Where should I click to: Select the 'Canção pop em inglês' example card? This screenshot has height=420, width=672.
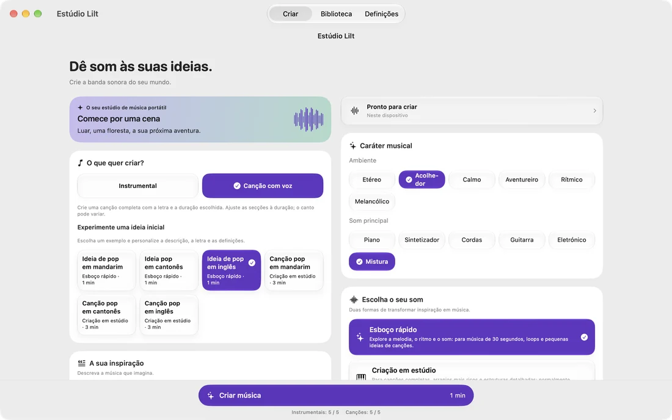point(169,314)
